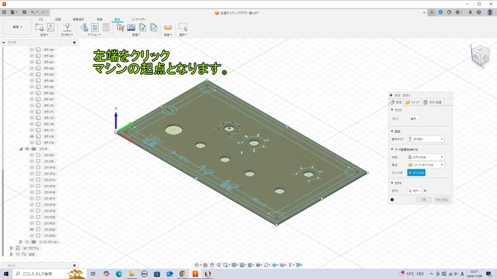The image size is (497, 279).
Task: Hide the visible スケッチ22
Action: [x=32, y=229]
